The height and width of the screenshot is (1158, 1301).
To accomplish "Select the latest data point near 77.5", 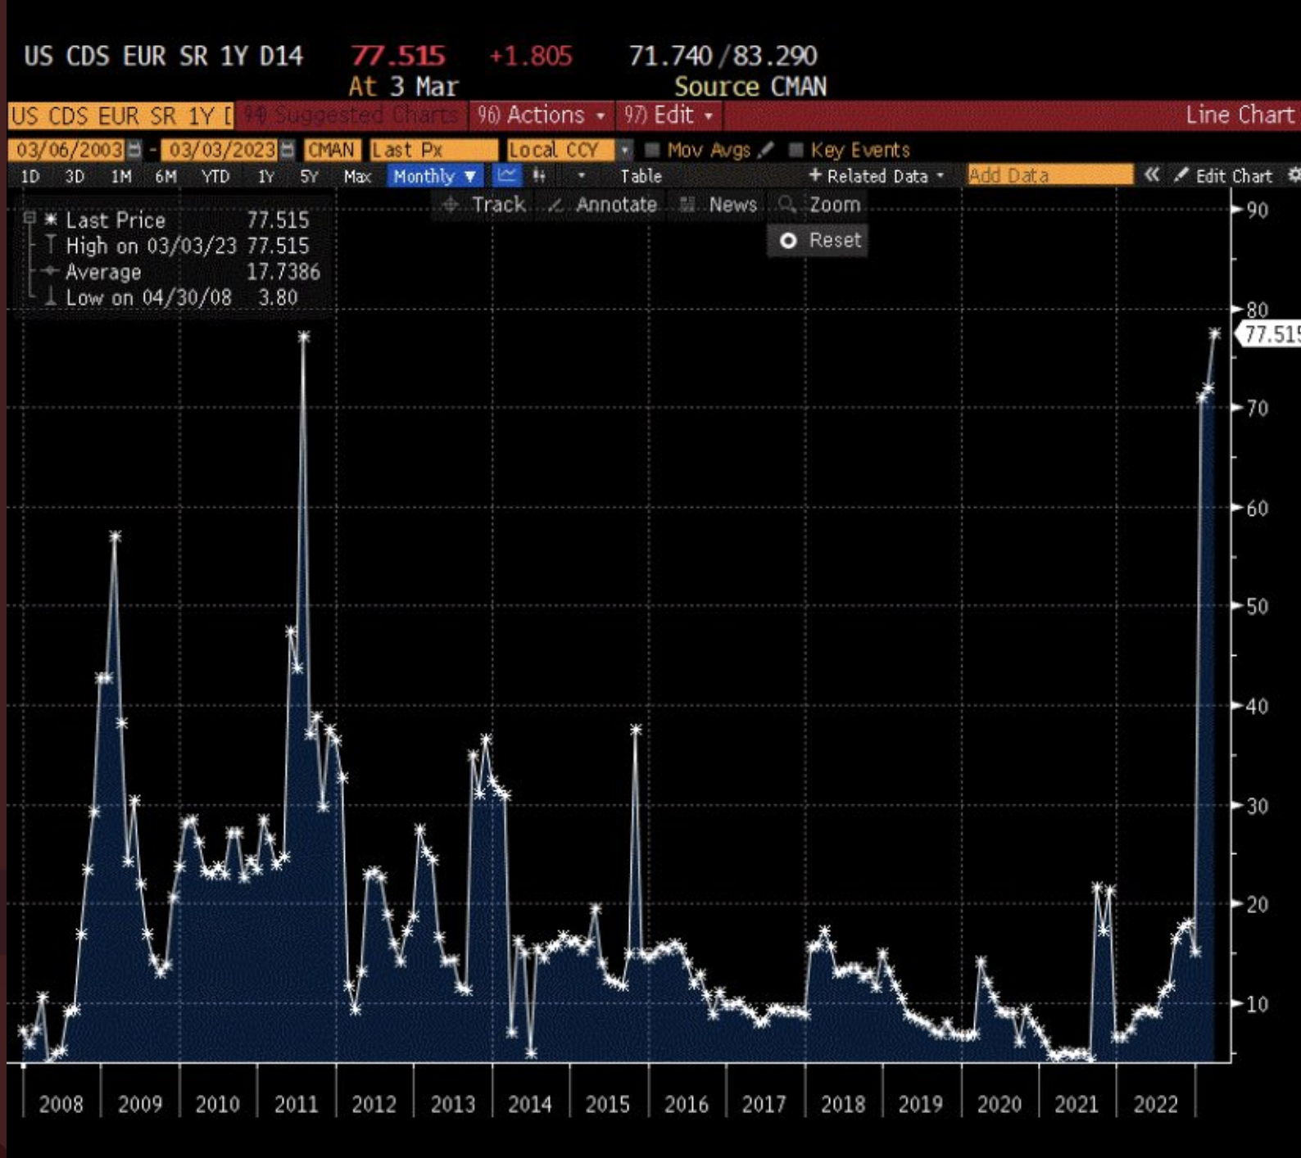I will [x=1215, y=333].
